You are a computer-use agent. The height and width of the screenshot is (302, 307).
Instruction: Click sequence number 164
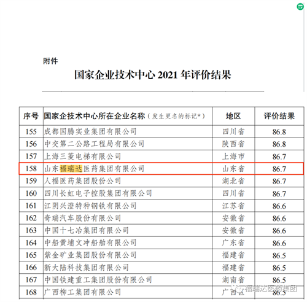pyautogui.click(x=31, y=242)
